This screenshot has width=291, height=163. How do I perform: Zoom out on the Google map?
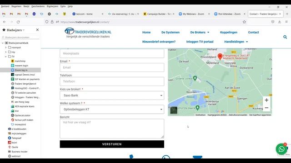tap(266, 108)
